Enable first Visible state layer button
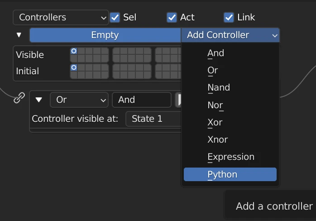The height and width of the screenshot is (221, 316). coord(74,51)
